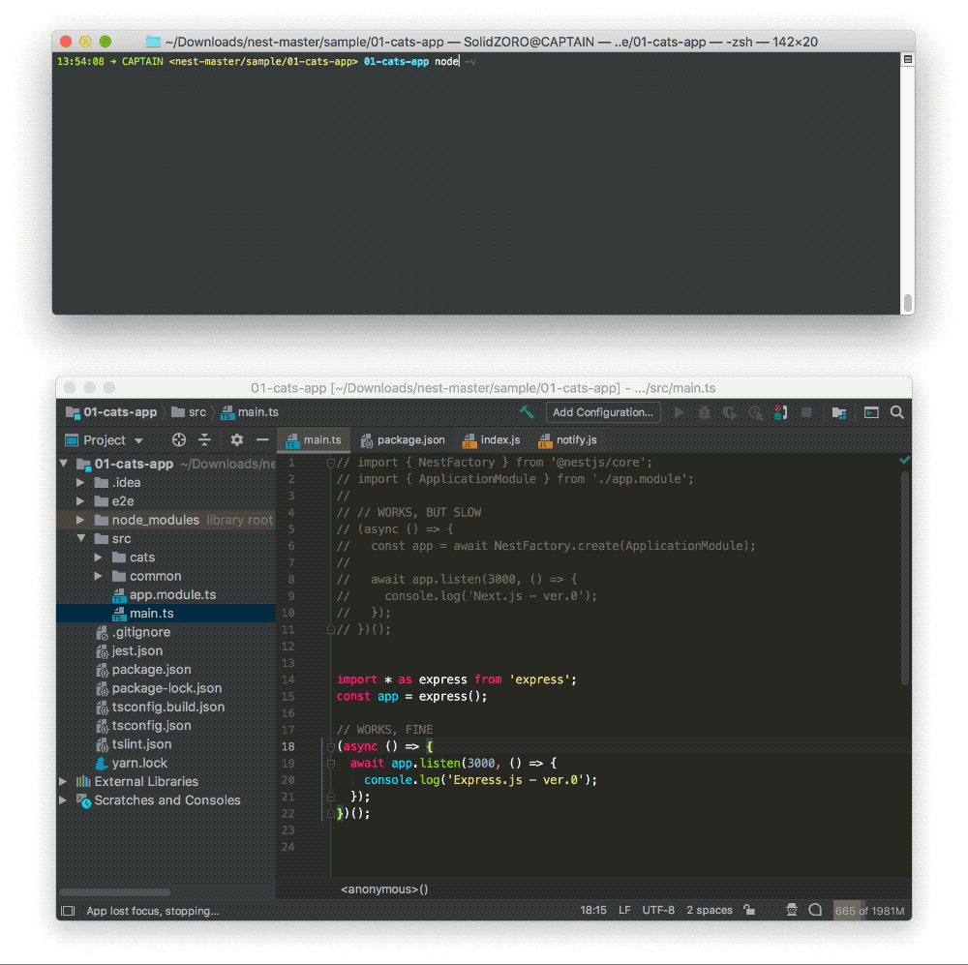968x965 pixels.
Task: Expand Scratches and Consoles node
Action: [63, 799]
